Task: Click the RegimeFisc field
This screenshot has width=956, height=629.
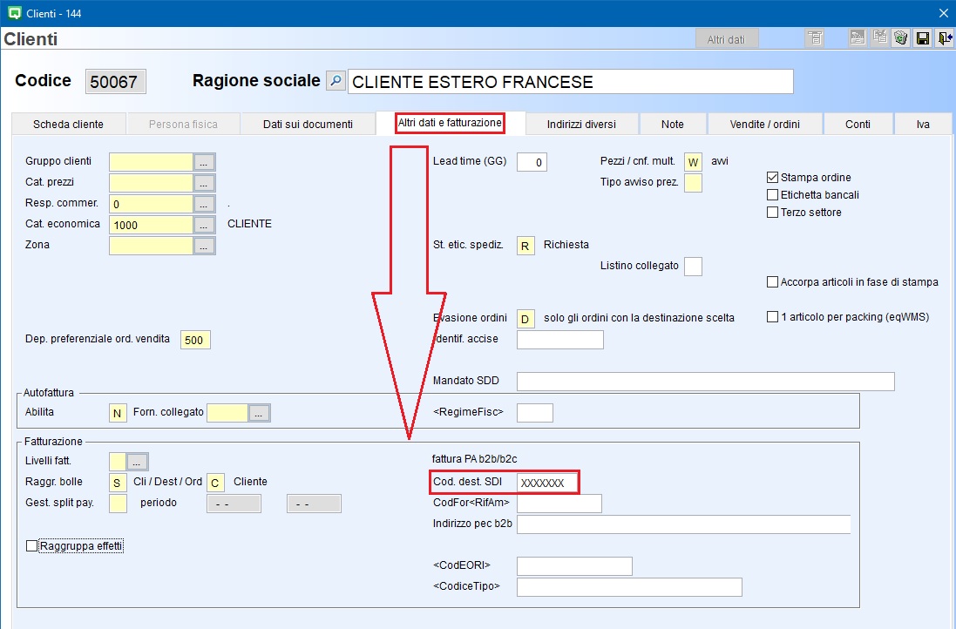Action: pos(535,413)
